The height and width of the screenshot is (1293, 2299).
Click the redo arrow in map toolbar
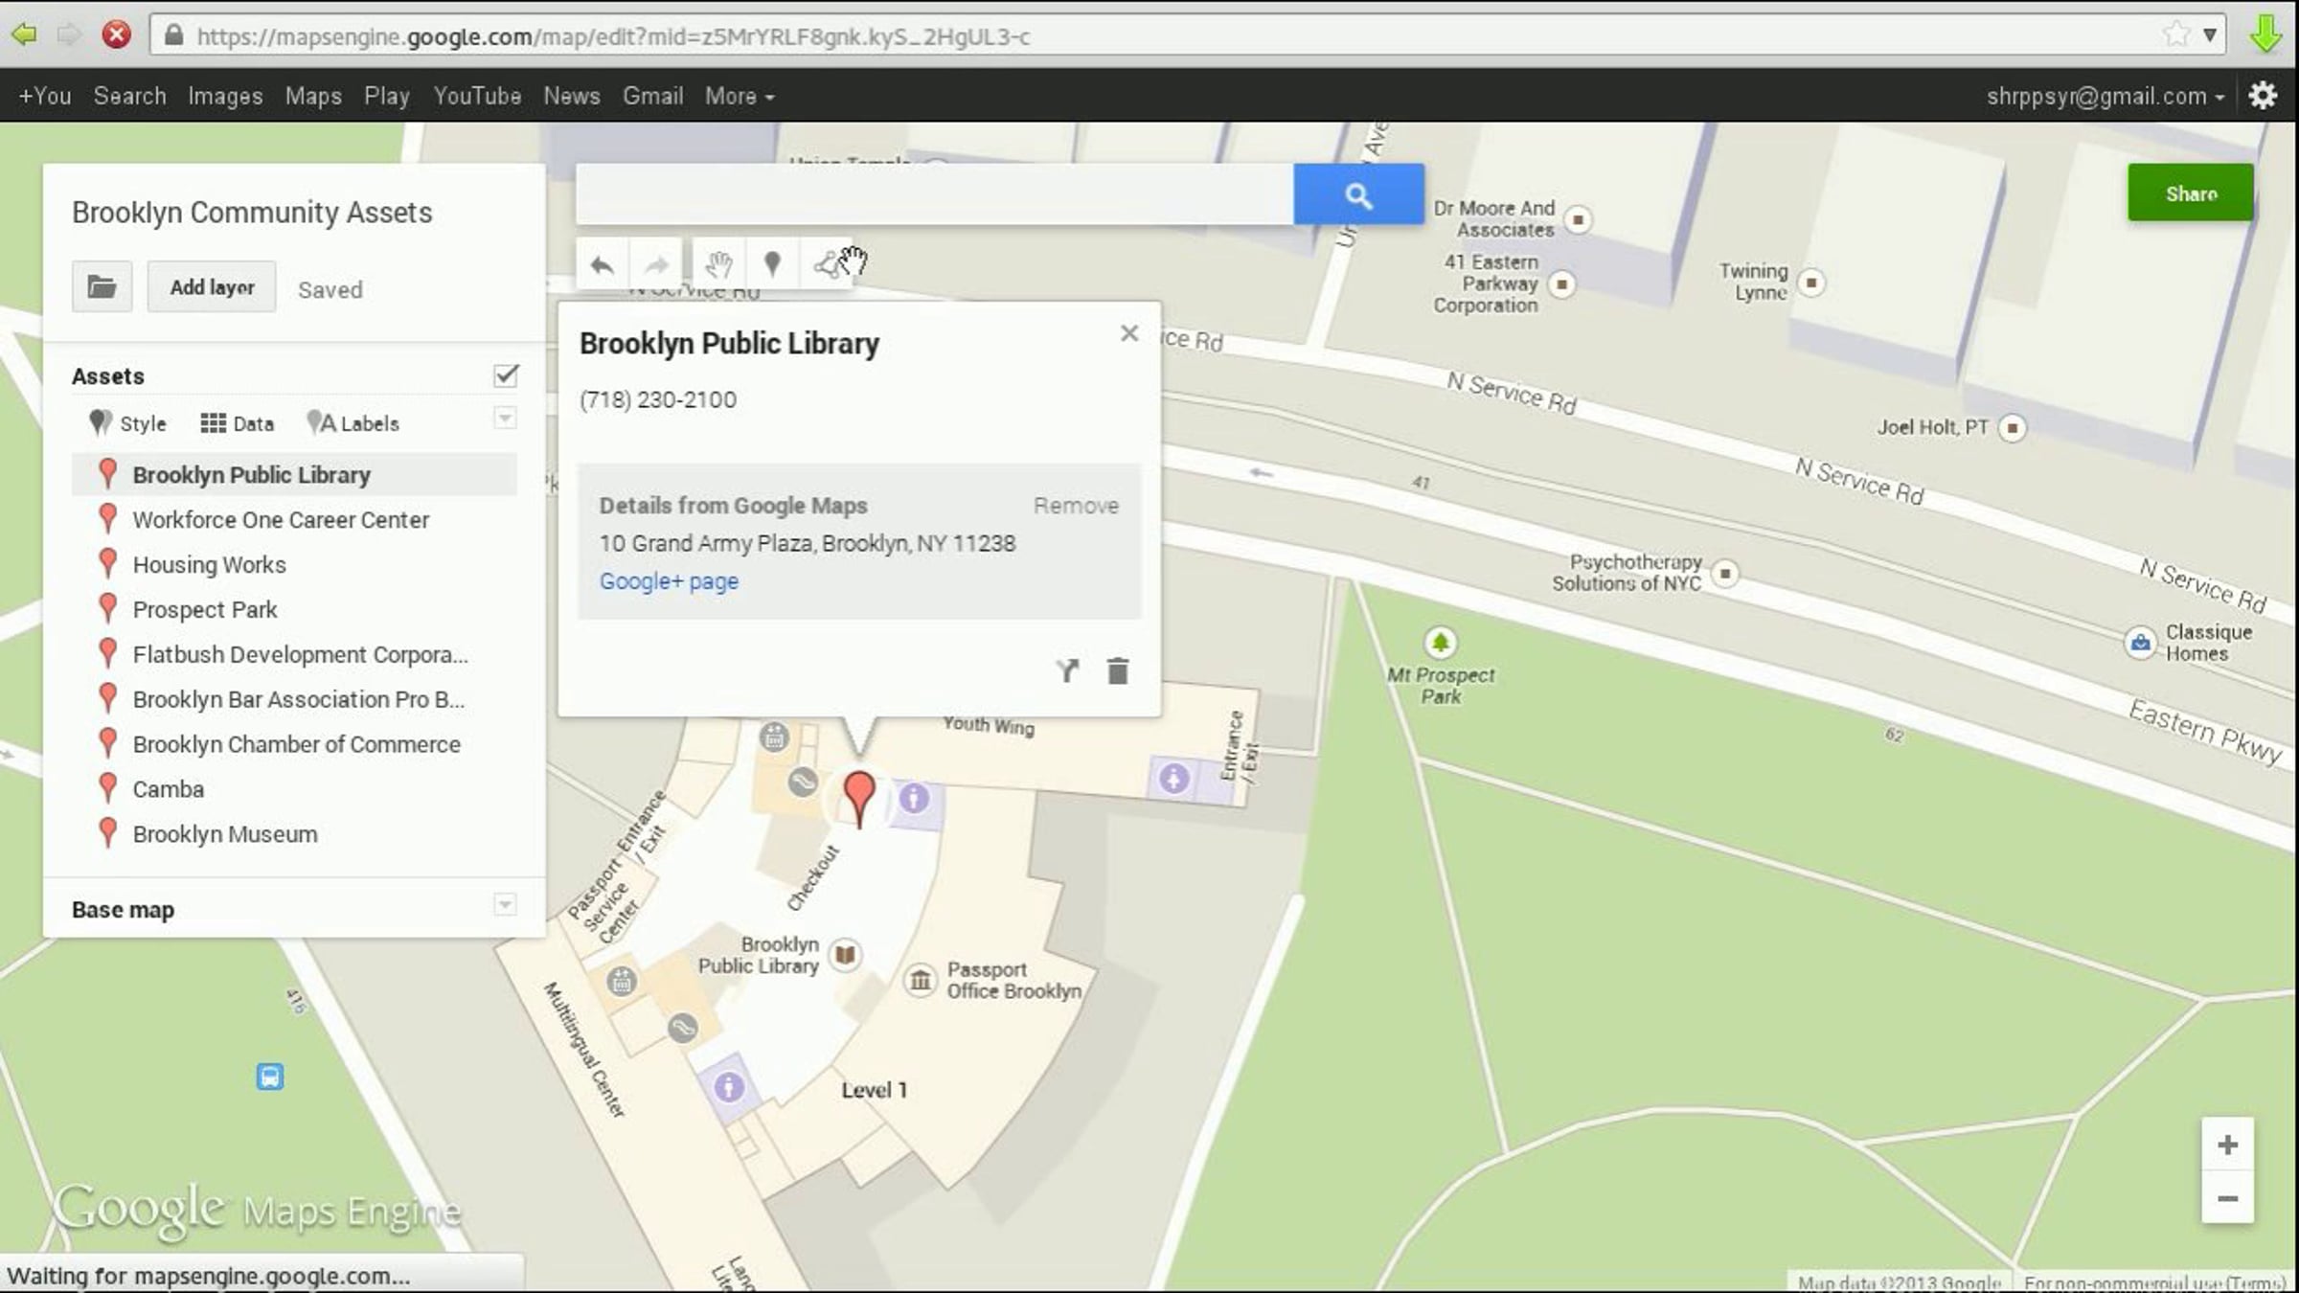tap(657, 264)
